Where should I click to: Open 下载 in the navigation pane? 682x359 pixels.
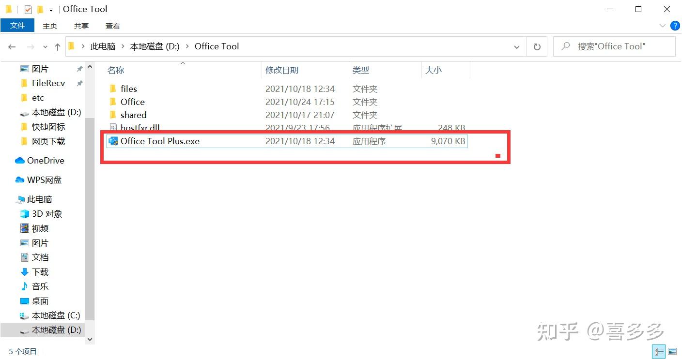coord(40,272)
